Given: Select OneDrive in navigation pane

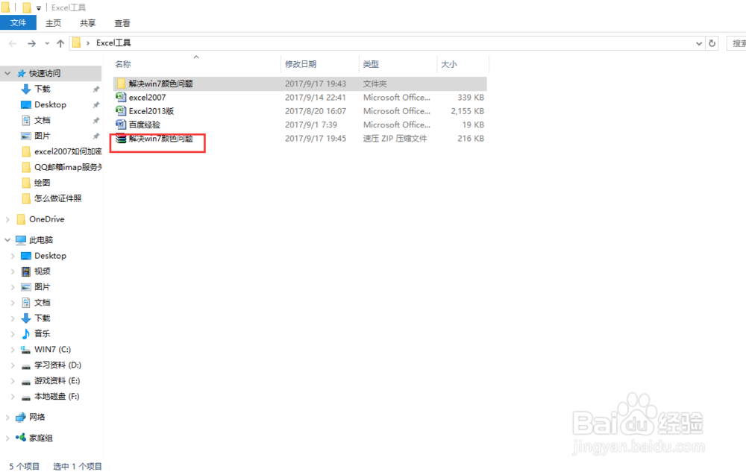Looking at the screenshot, I should [x=46, y=219].
